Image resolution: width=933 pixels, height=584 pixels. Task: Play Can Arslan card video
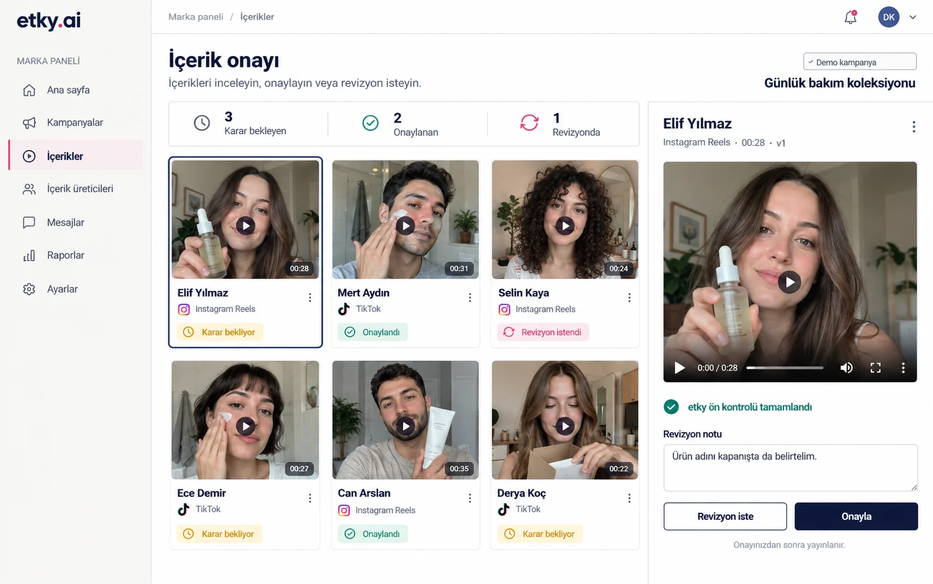coord(405,426)
